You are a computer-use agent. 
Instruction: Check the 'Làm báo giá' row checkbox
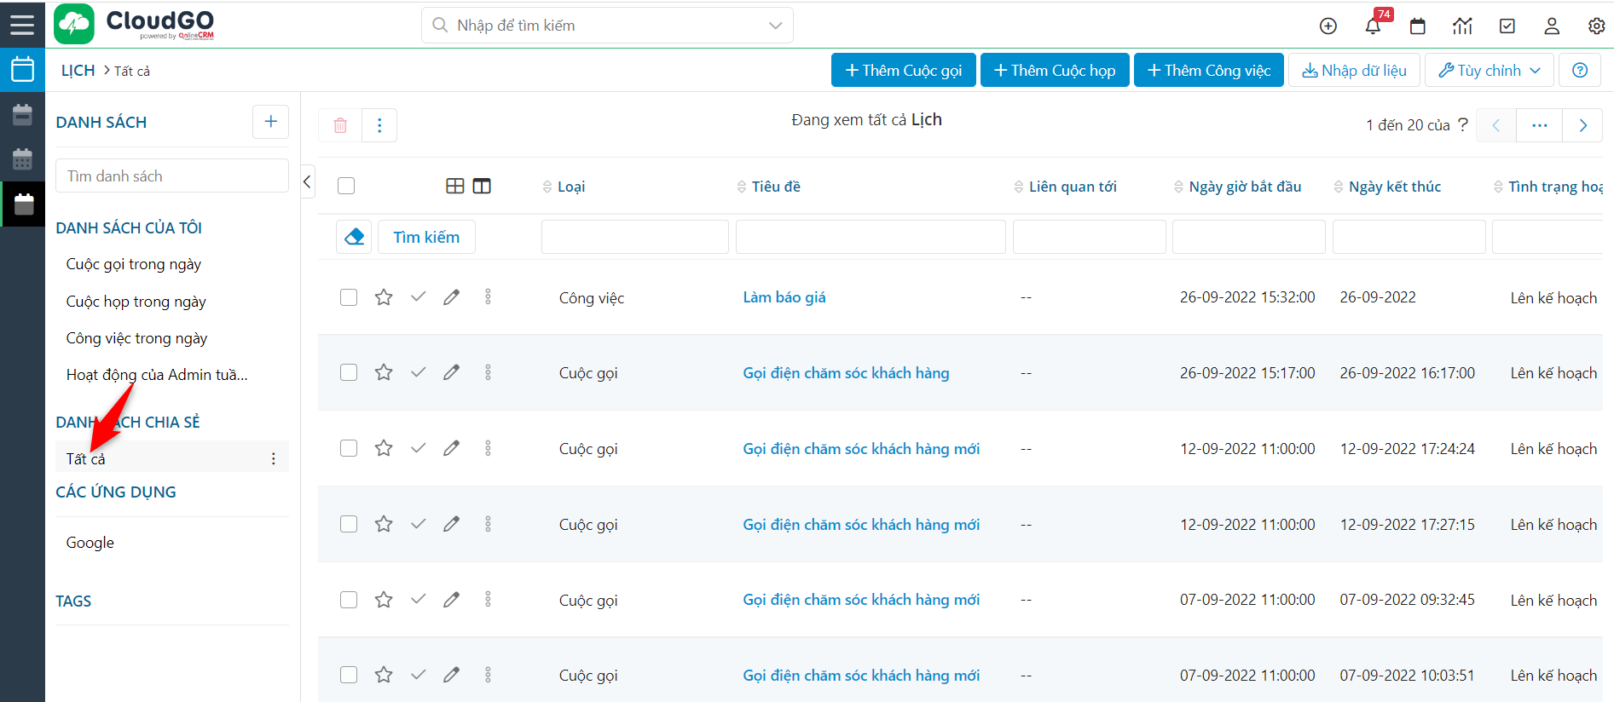click(349, 297)
